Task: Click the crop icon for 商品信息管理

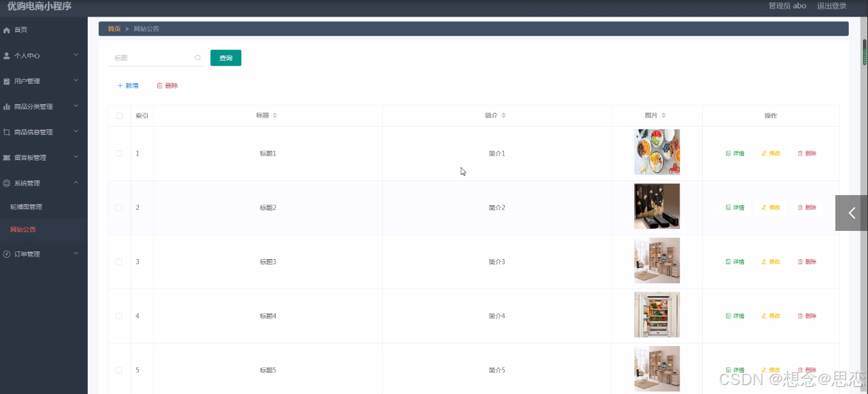Action: click(x=7, y=132)
